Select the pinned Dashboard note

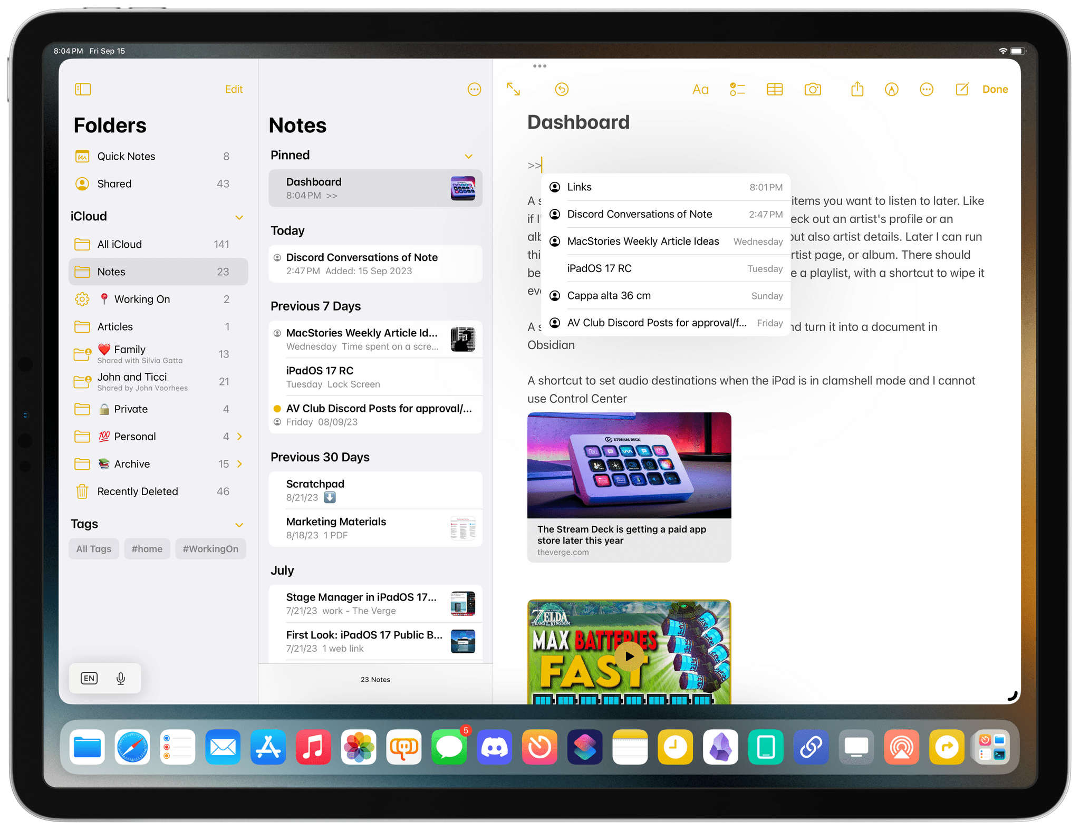click(375, 188)
